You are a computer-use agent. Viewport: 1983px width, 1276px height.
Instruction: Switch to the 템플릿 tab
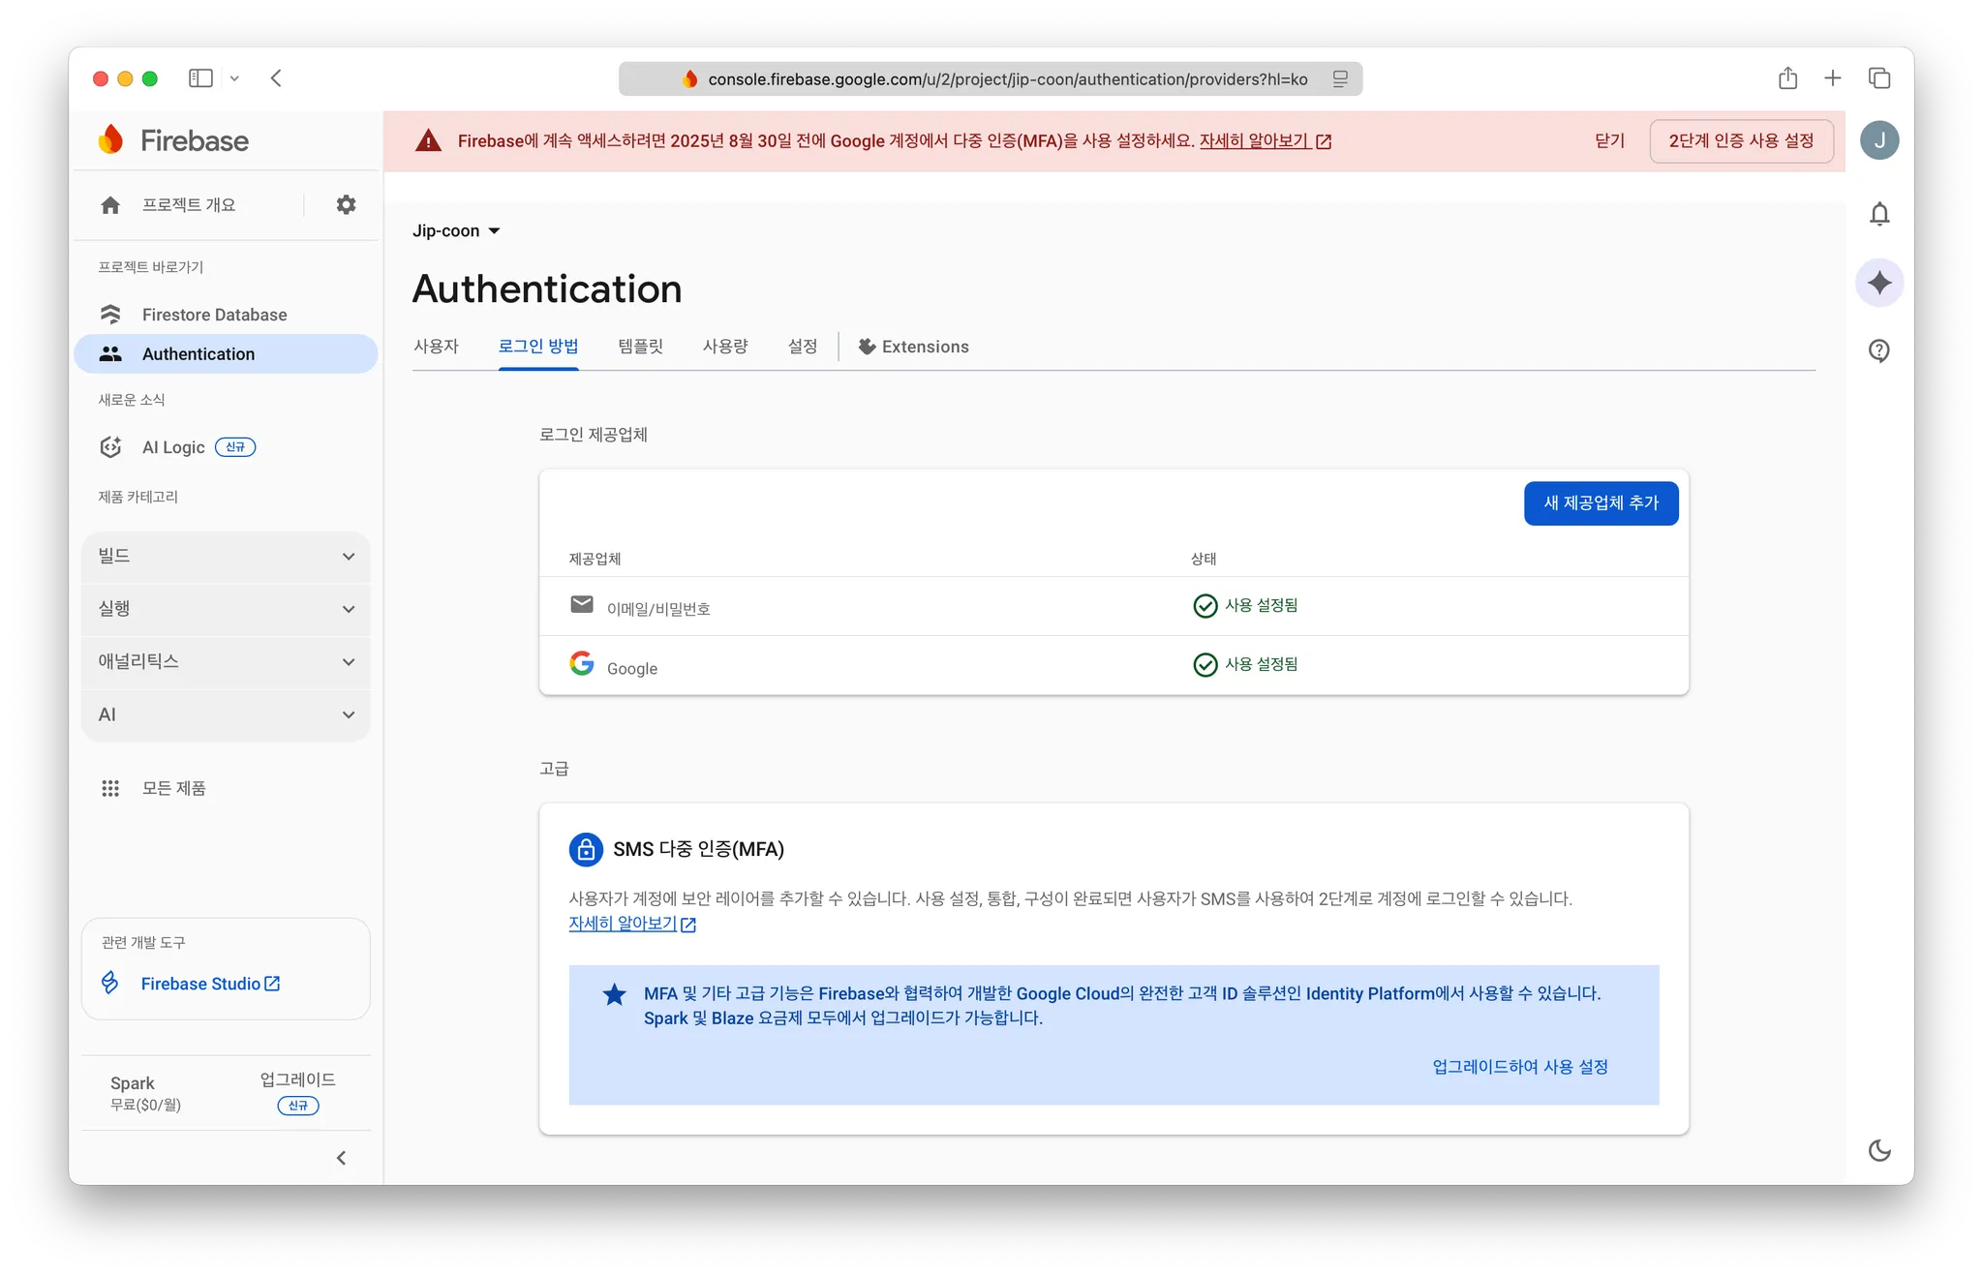click(x=640, y=347)
